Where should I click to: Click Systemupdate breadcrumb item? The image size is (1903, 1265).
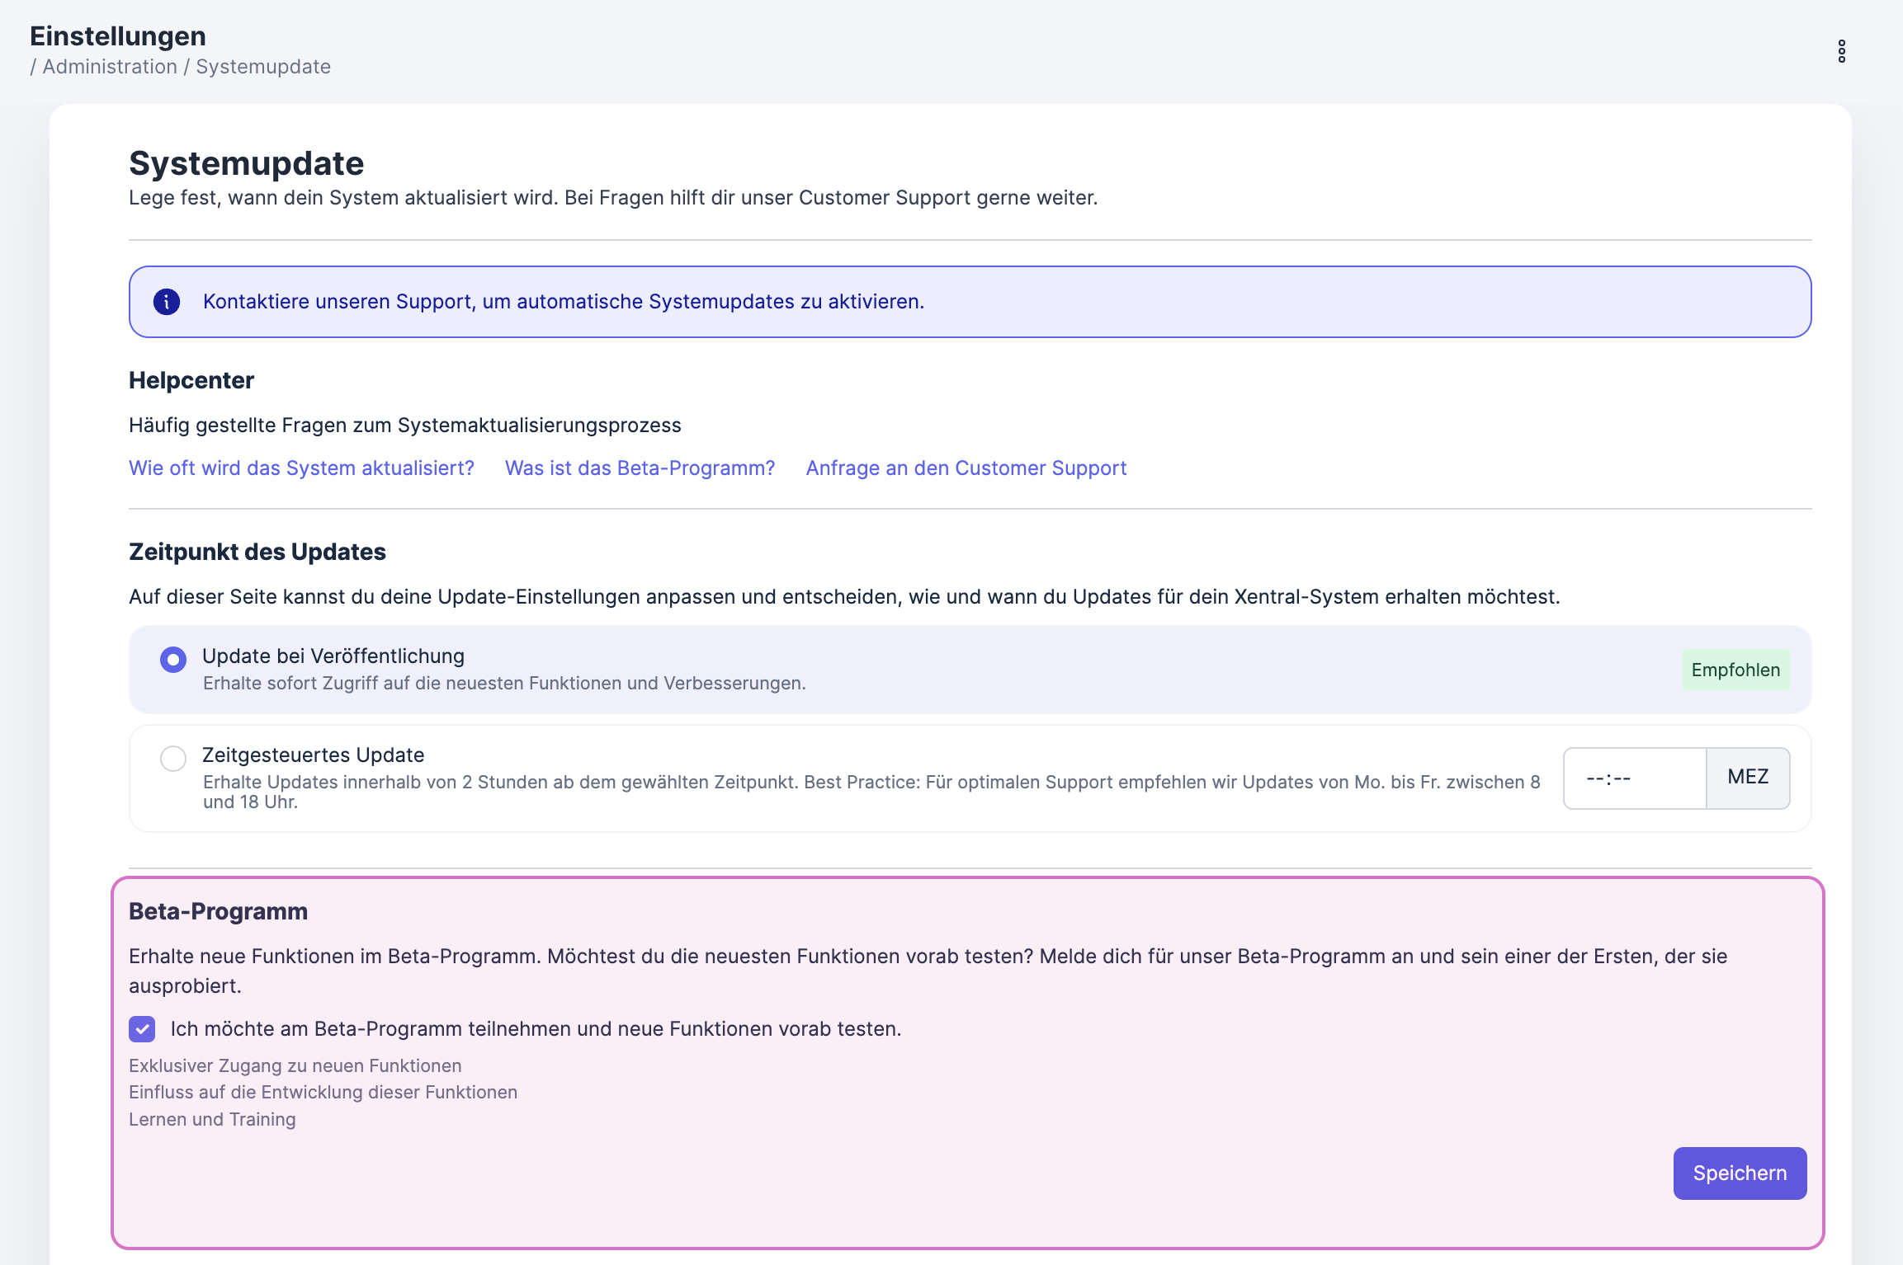(263, 67)
